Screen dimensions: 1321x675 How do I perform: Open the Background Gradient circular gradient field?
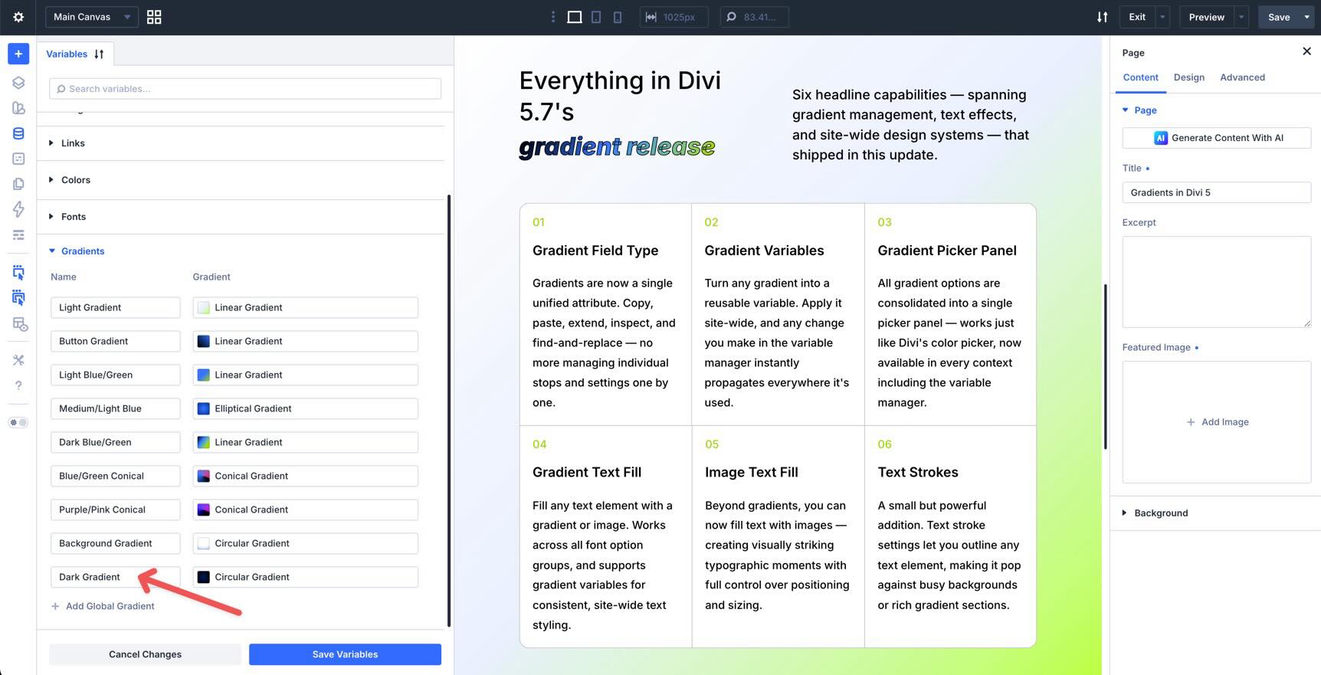click(x=305, y=543)
